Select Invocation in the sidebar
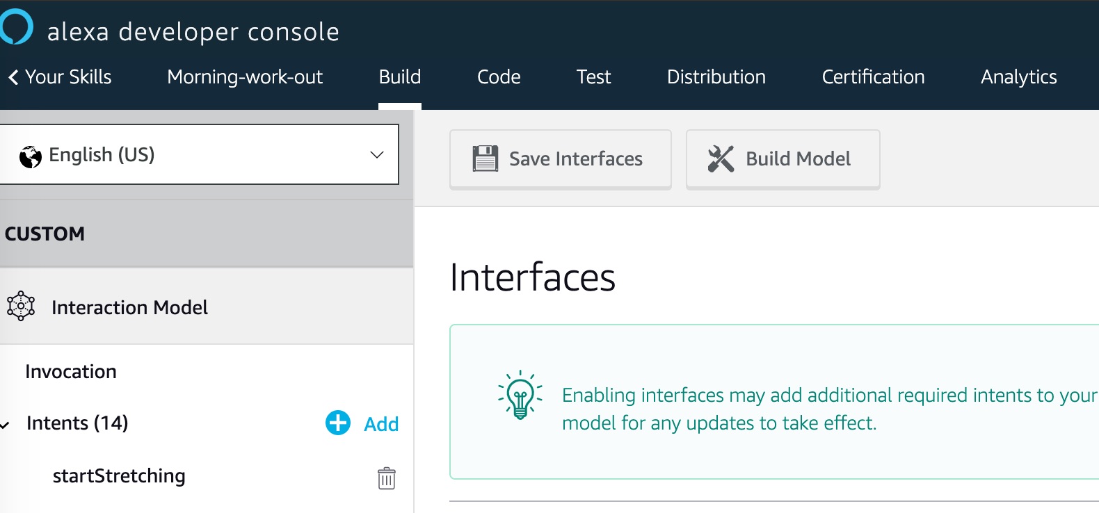1099x513 pixels. pyautogui.click(x=71, y=372)
